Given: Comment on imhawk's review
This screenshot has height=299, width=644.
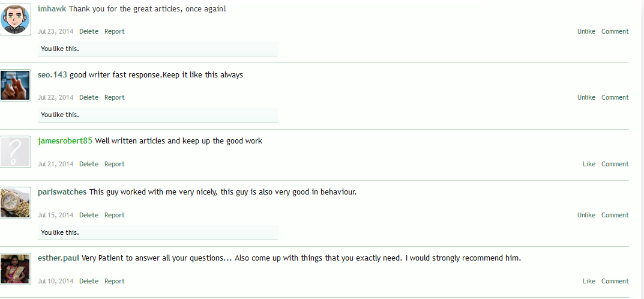Looking at the screenshot, I should (x=615, y=31).
